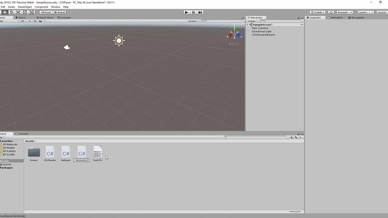Adjust the asset icon size slider
The width and height of the screenshot is (388, 218).
(x=295, y=211)
